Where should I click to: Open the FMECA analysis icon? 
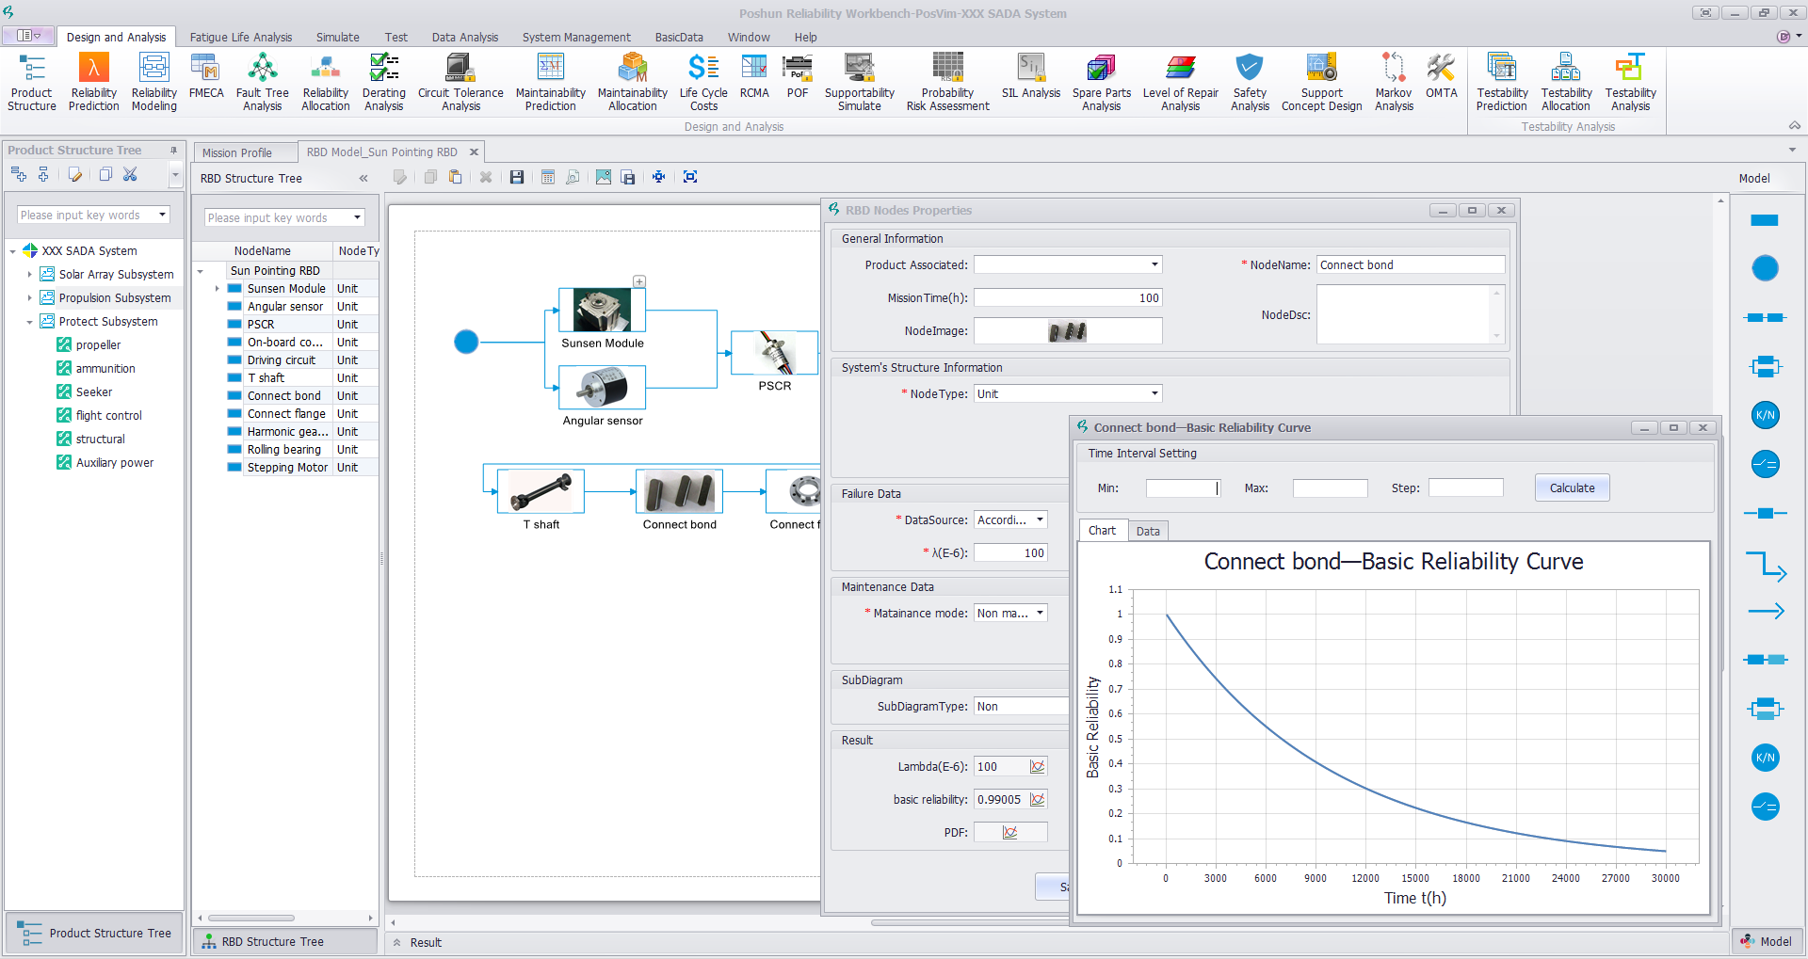[x=206, y=77]
